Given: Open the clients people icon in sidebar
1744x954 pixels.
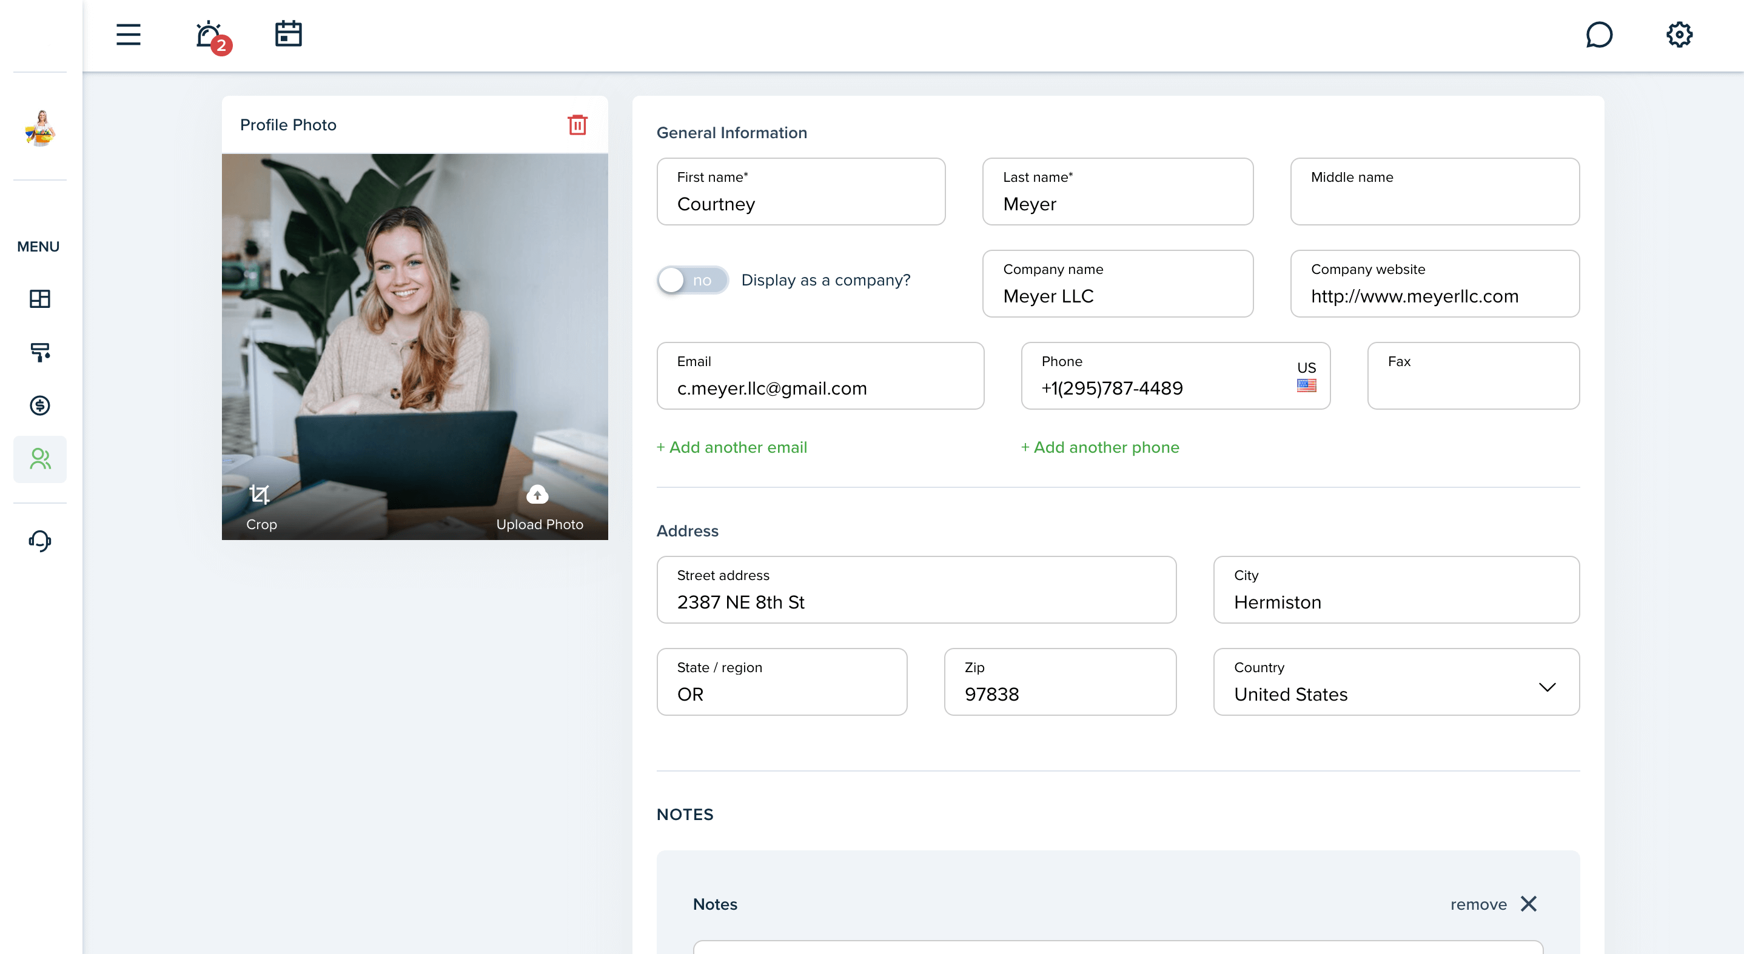Looking at the screenshot, I should tap(40, 459).
